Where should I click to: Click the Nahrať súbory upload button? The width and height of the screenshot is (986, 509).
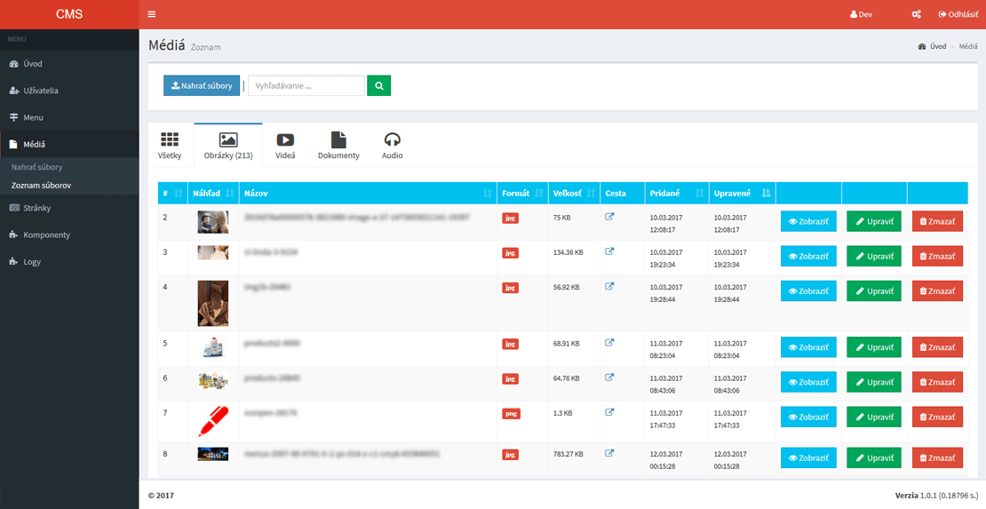click(202, 85)
